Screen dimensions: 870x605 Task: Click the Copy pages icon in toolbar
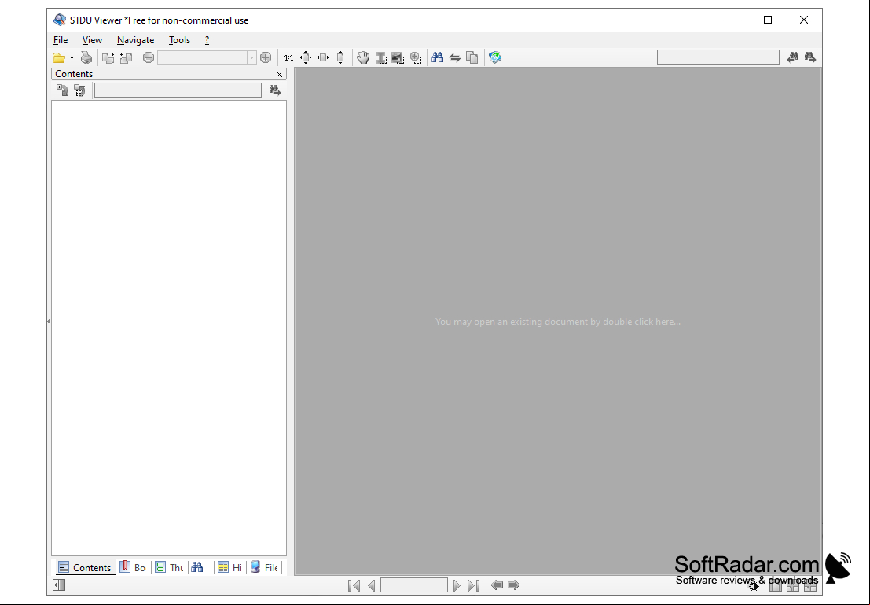(472, 57)
